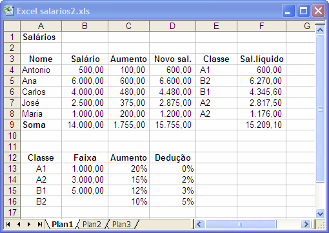Go to previous sheet tab navigation arrow

coord(19,225)
